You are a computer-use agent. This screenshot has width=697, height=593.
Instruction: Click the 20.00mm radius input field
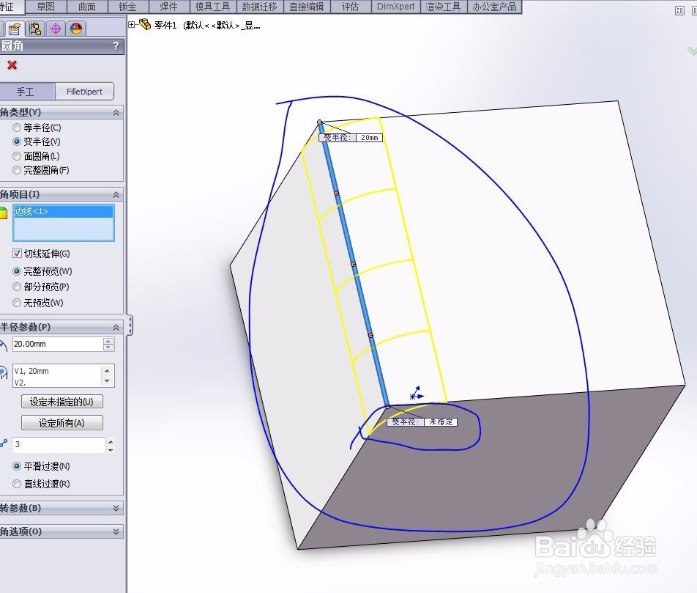(x=58, y=344)
